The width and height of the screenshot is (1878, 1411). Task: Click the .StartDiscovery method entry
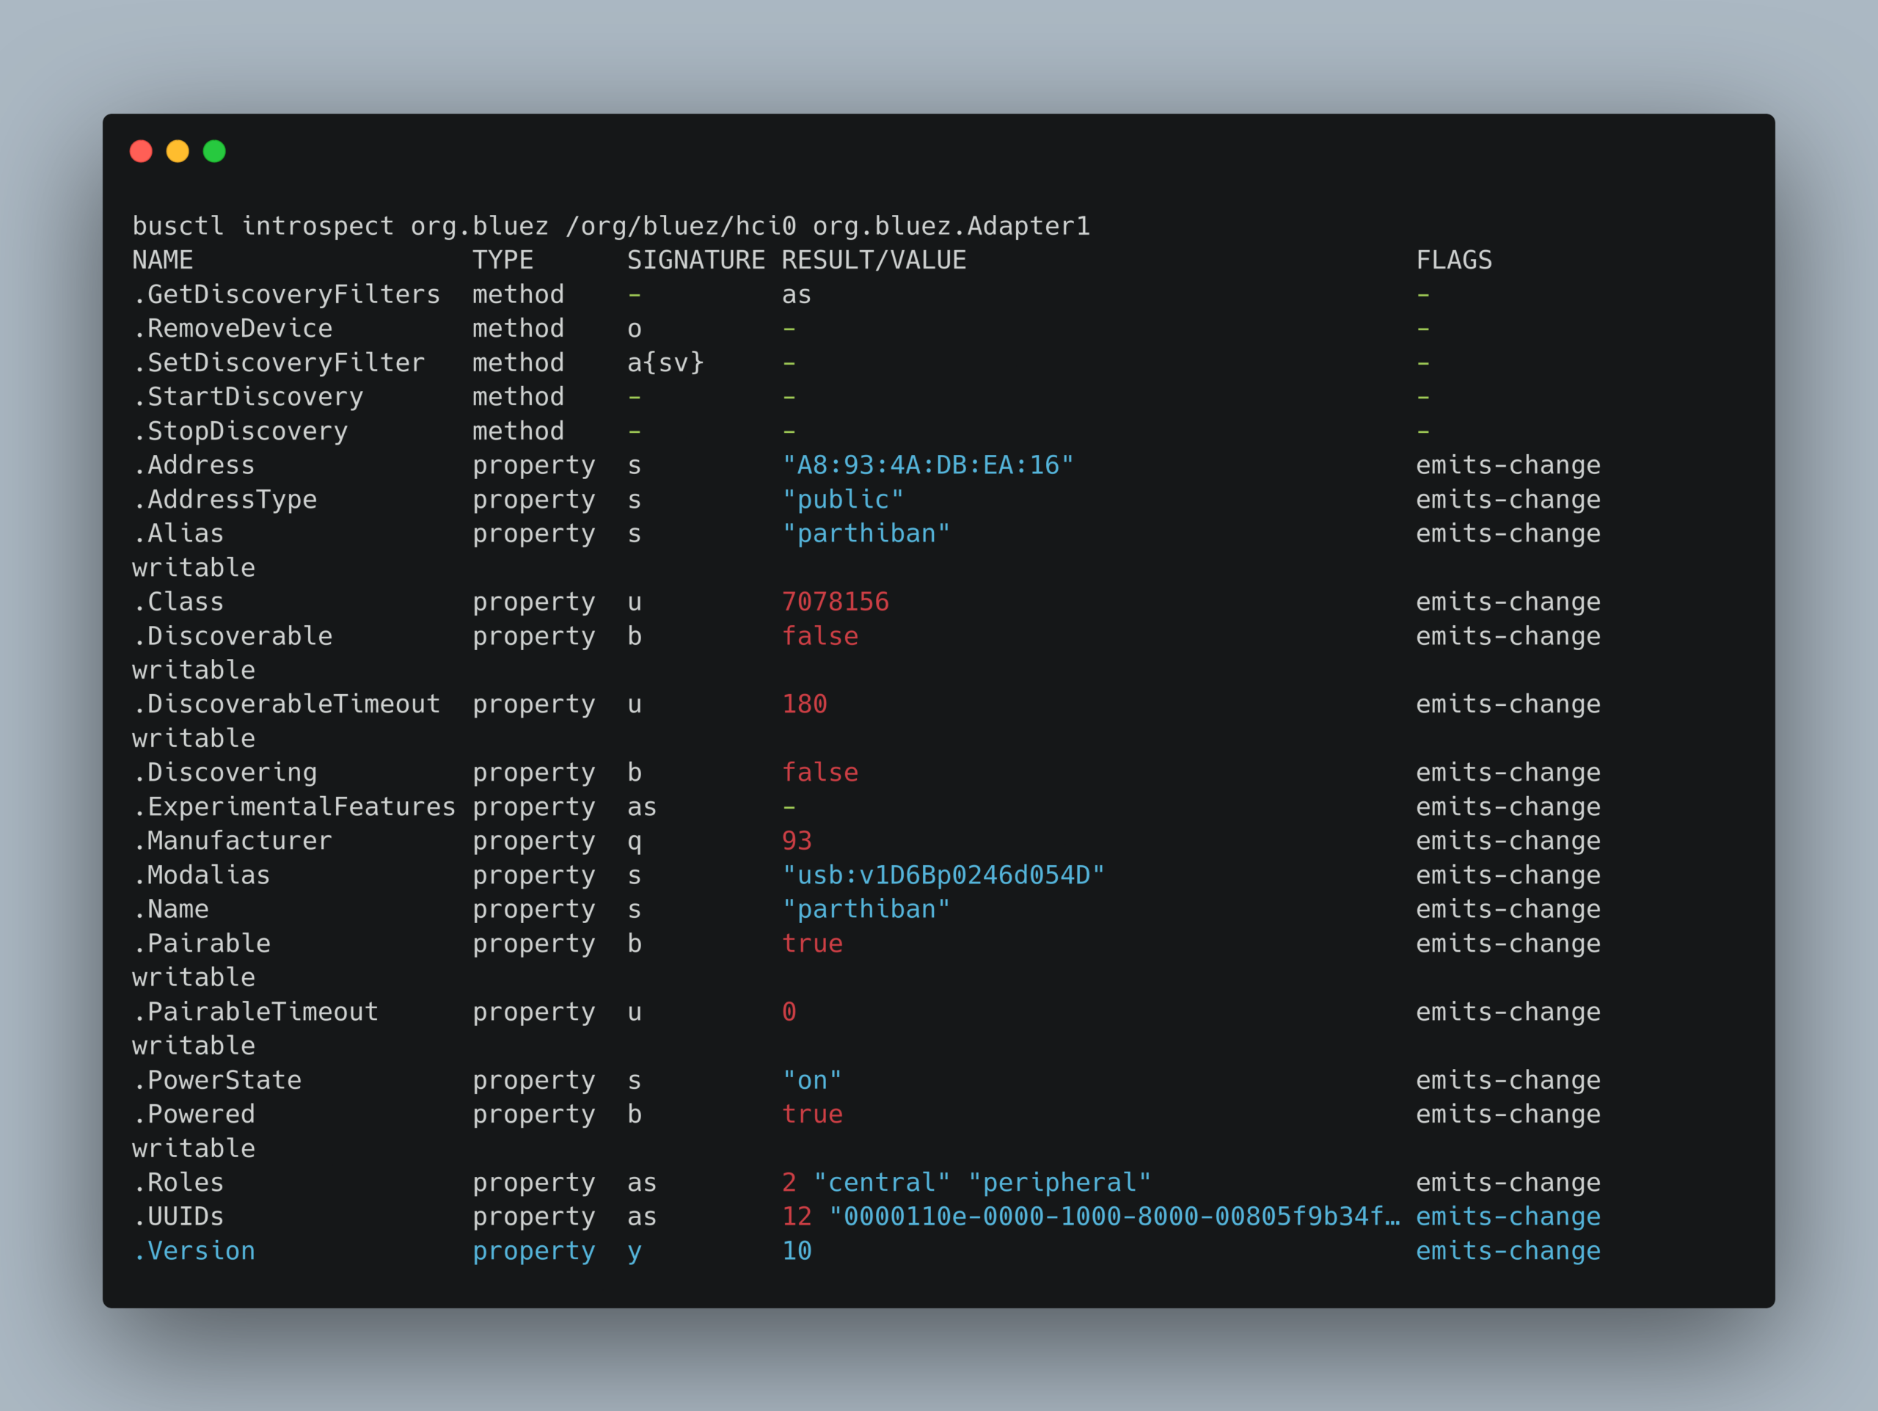click(248, 396)
